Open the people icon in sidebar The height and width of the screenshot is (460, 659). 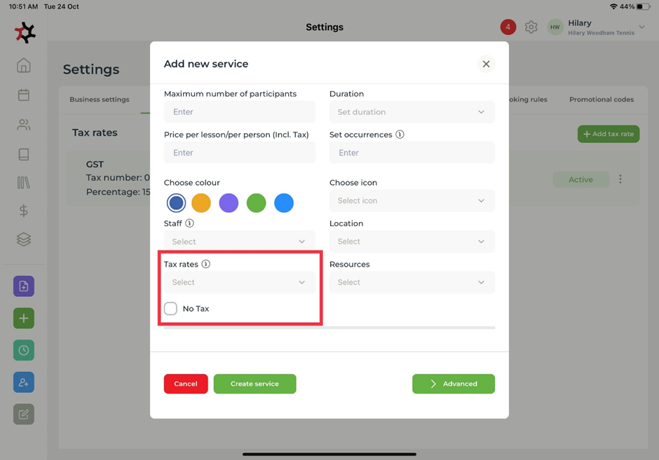pyautogui.click(x=24, y=125)
